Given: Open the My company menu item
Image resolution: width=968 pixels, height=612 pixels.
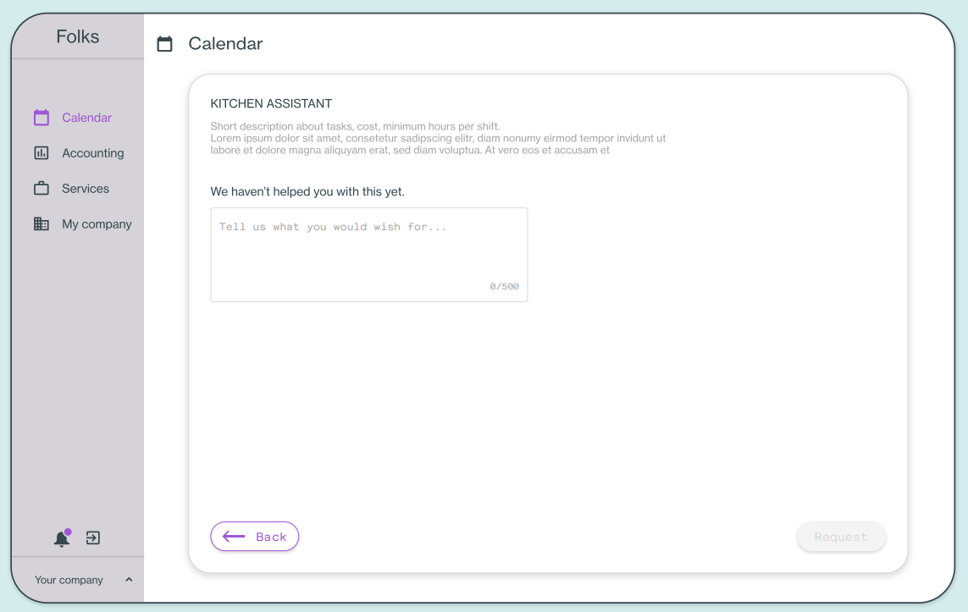Looking at the screenshot, I should pyautogui.click(x=97, y=224).
